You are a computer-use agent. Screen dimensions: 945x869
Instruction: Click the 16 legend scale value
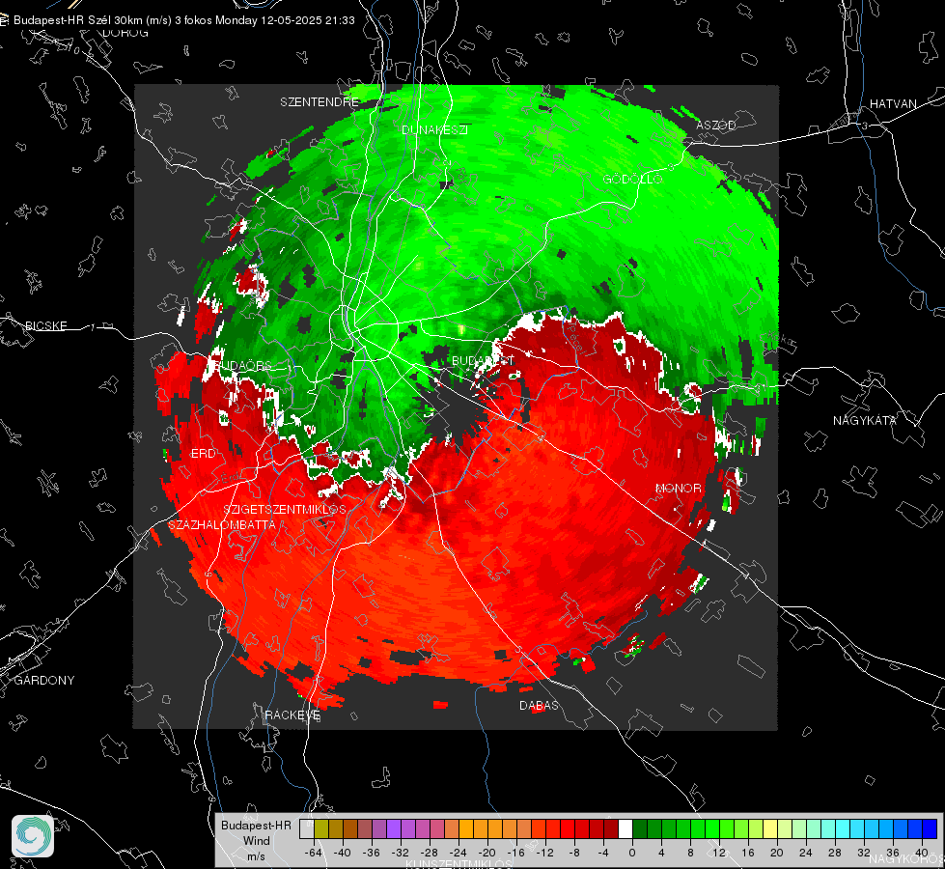(x=748, y=853)
